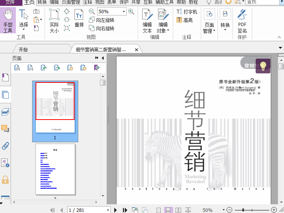
Task: Switch to the View (视图) ribbon tab
Action: (x=99, y=2)
